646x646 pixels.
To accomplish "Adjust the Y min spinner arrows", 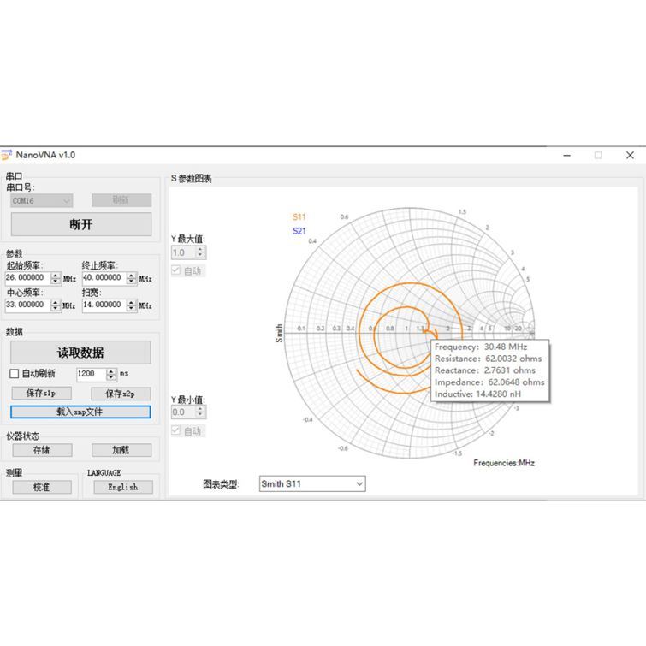I will (200, 412).
